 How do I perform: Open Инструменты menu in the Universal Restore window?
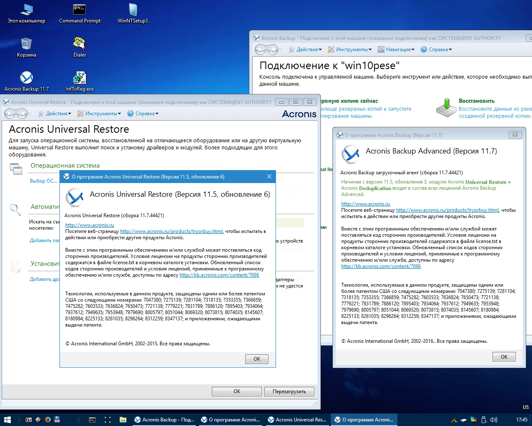coord(99,114)
